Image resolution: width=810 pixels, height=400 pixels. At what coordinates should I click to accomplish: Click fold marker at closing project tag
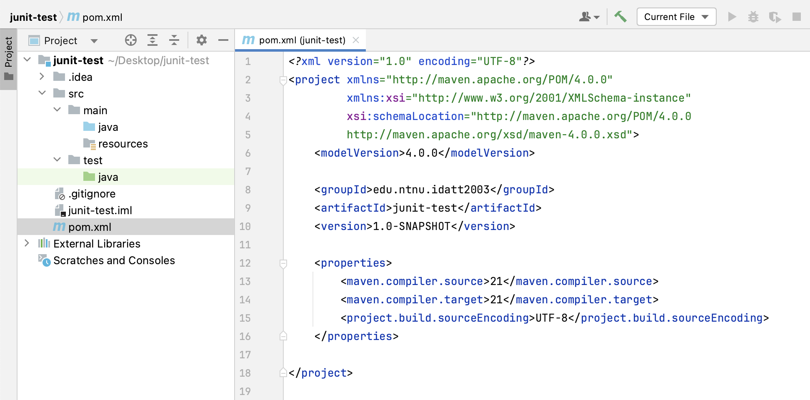click(283, 372)
